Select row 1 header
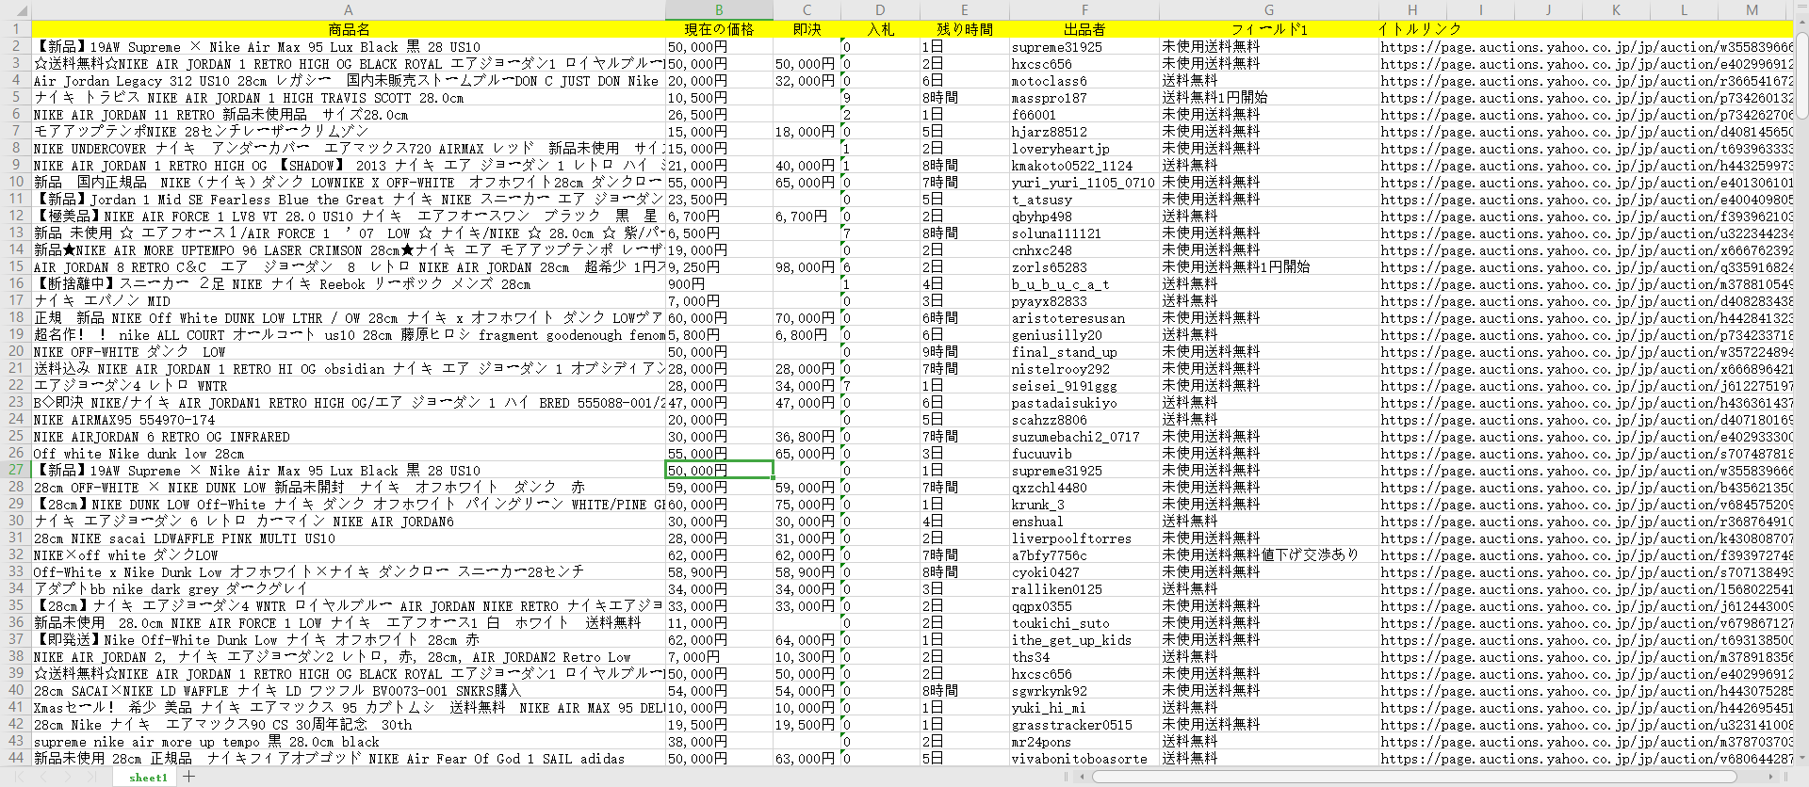The image size is (1809, 787). pyautogui.click(x=15, y=29)
